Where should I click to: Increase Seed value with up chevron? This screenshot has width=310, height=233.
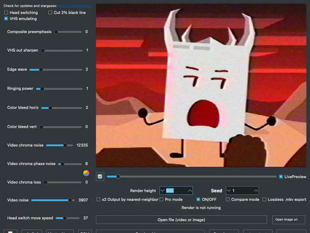coord(256,191)
